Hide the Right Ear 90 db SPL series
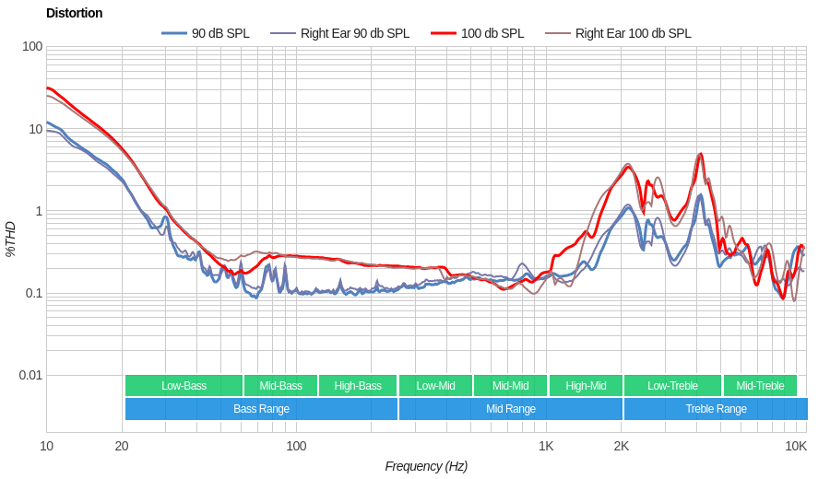The width and height of the screenshot is (830, 479). pyautogui.click(x=340, y=33)
